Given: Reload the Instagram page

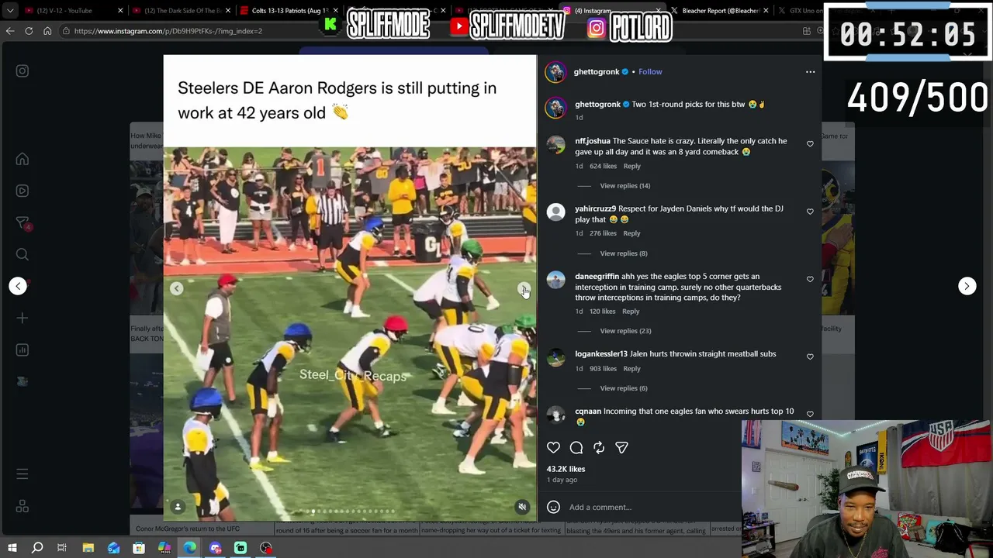Looking at the screenshot, I should 29,31.
